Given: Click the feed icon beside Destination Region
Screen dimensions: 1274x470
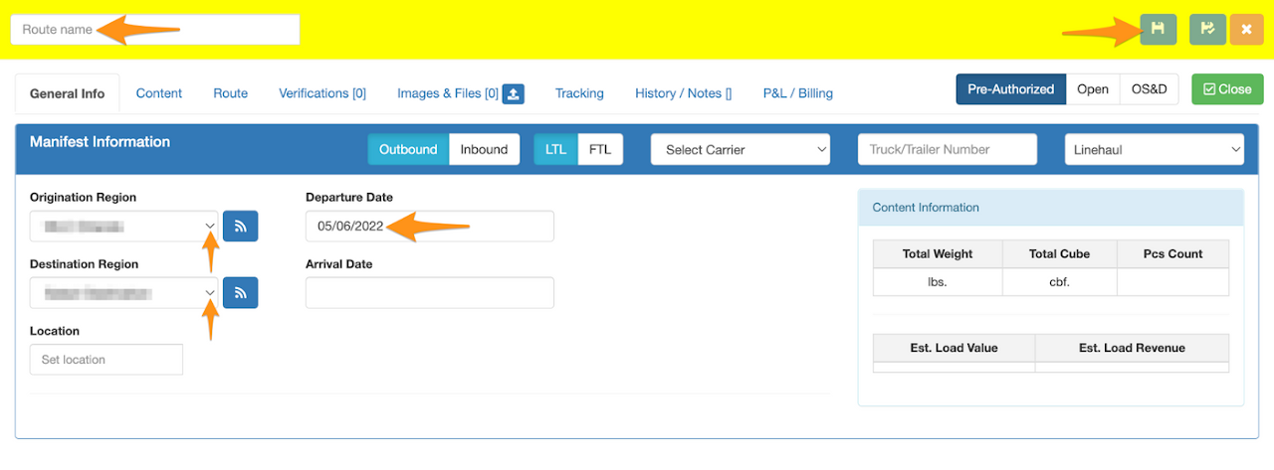Looking at the screenshot, I should (240, 292).
